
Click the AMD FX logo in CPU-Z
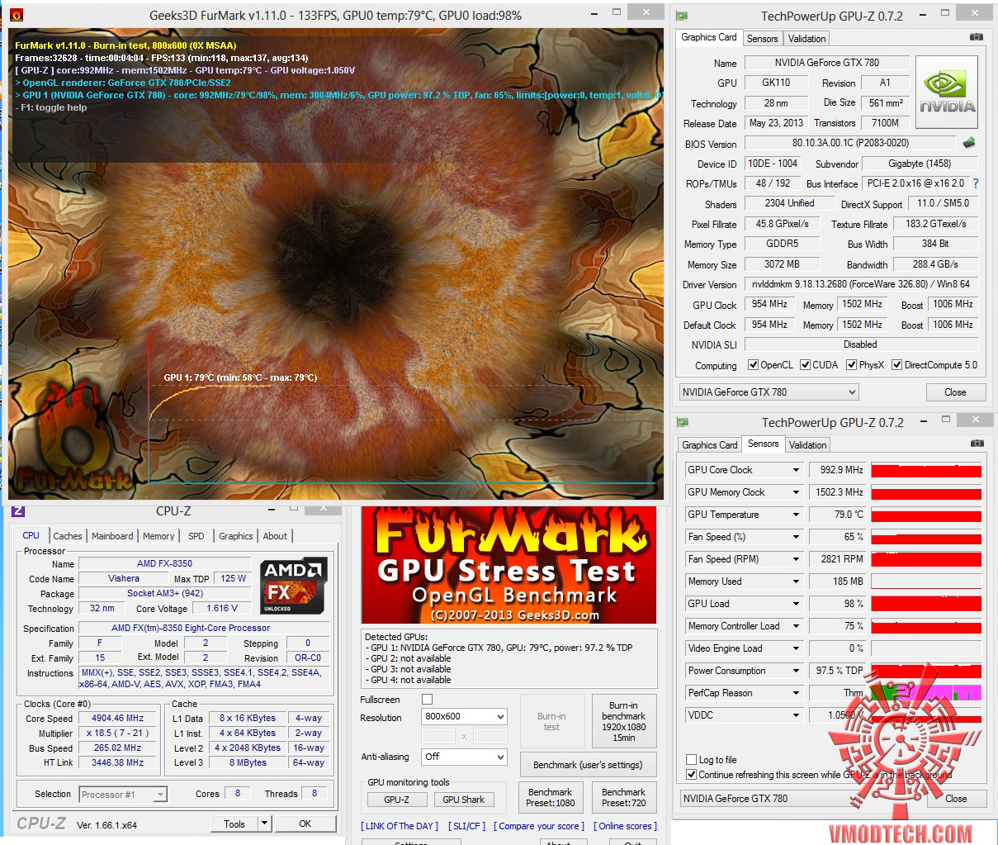pyautogui.click(x=294, y=586)
